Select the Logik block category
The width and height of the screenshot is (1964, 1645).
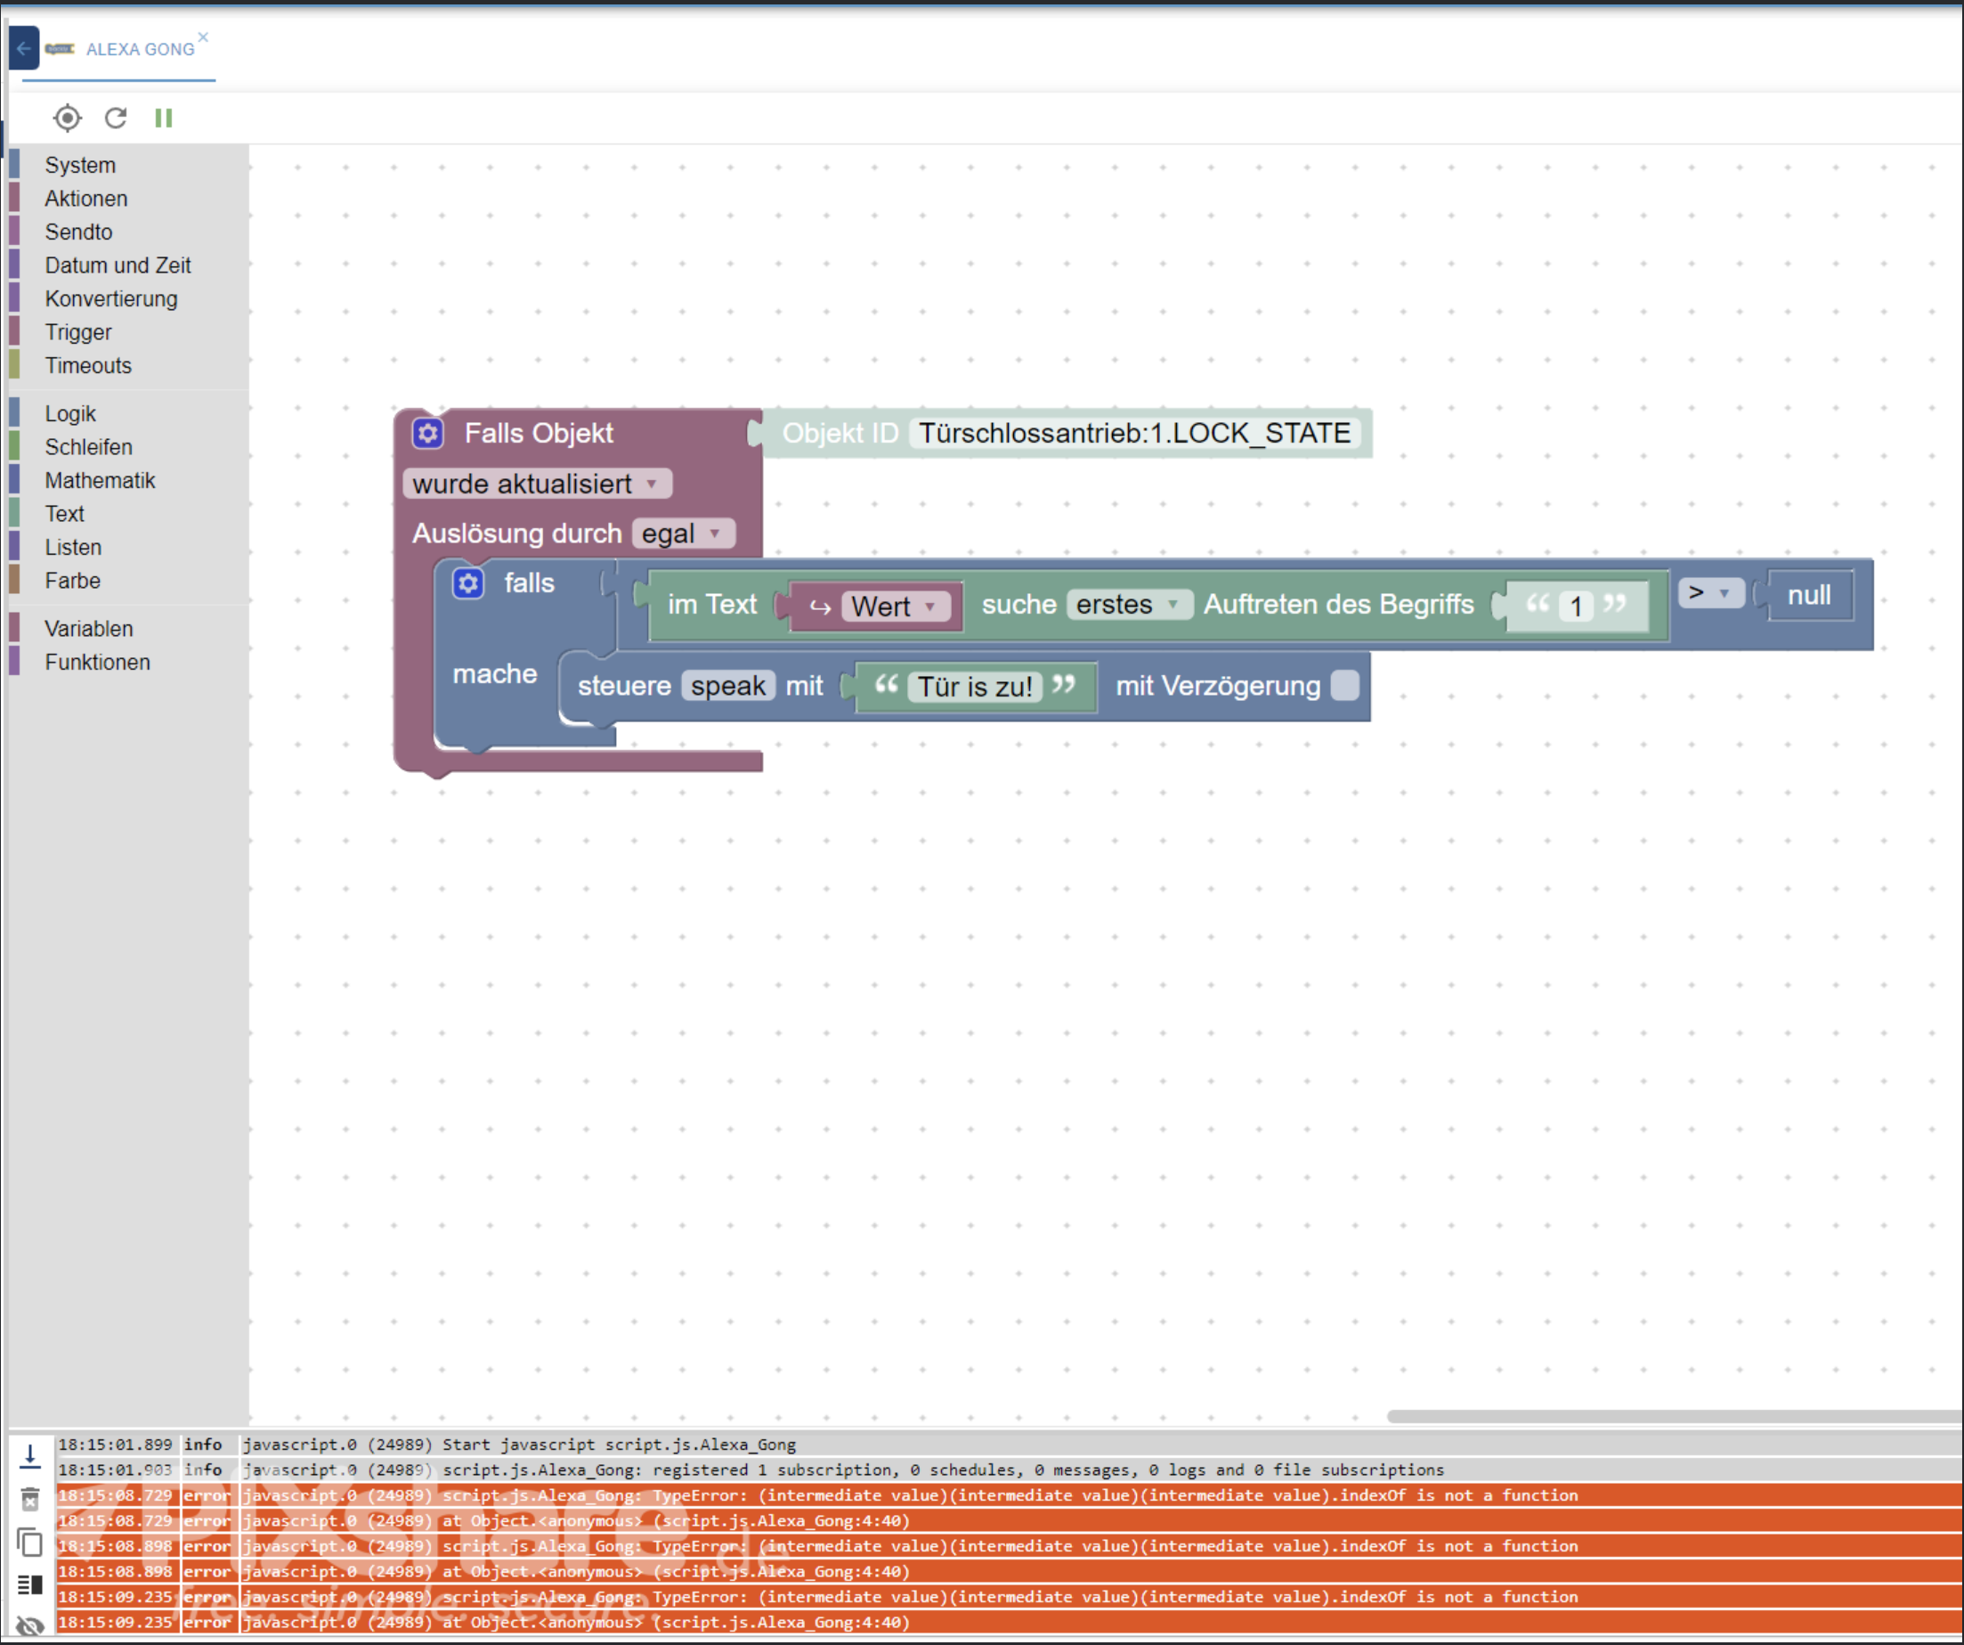[x=70, y=413]
